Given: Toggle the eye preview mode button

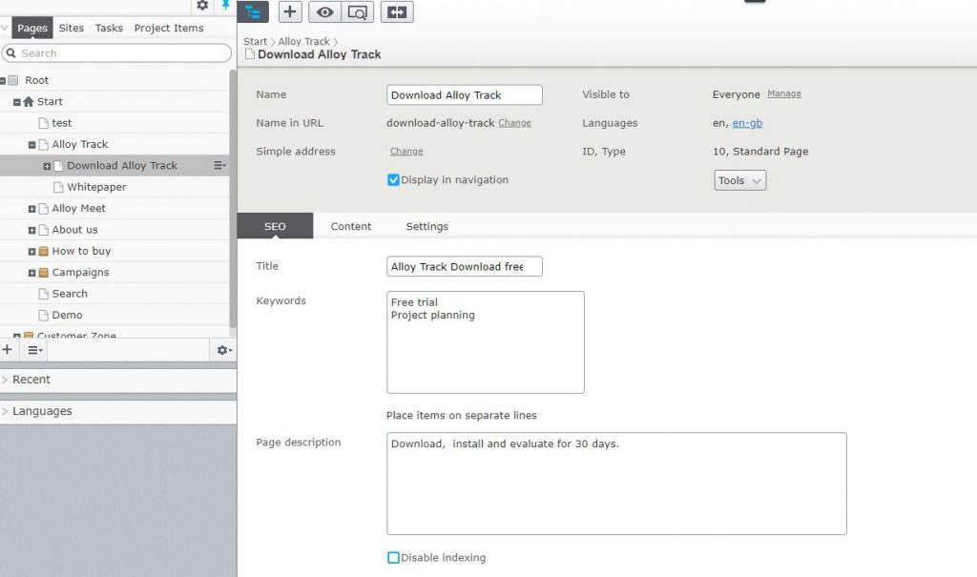Looking at the screenshot, I should [x=325, y=11].
